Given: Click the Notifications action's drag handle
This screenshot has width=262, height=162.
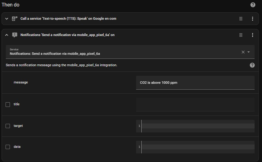Looking at the screenshot, I should click(241, 35).
